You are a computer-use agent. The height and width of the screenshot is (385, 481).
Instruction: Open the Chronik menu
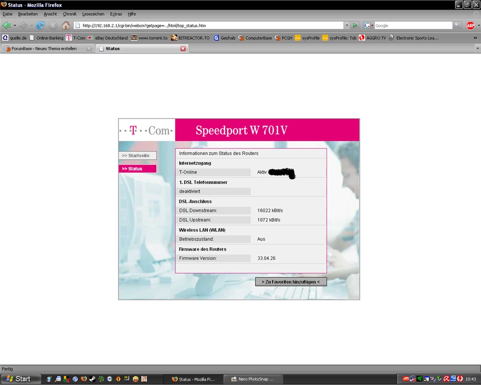coord(70,14)
